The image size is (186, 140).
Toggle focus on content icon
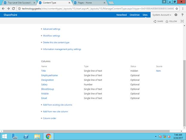click(182, 21)
